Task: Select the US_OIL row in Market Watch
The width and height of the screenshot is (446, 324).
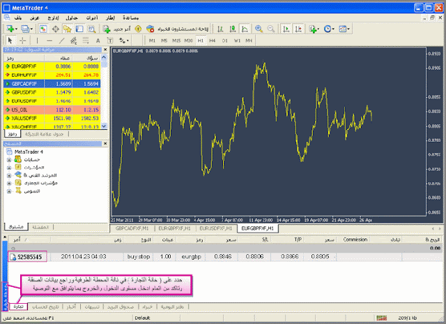Action: [x=52, y=110]
